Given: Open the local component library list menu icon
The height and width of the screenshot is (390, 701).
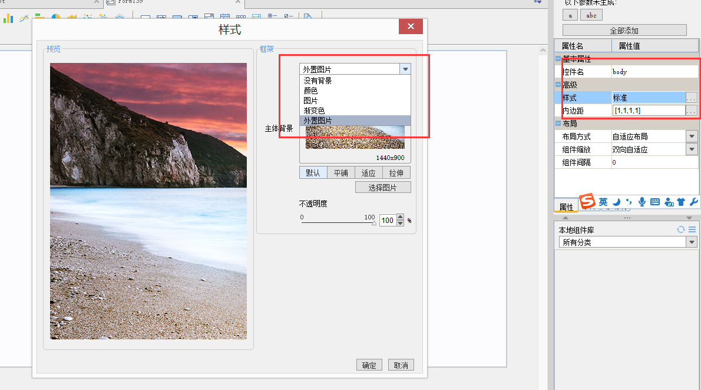Looking at the screenshot, I should tap(692, 230).
